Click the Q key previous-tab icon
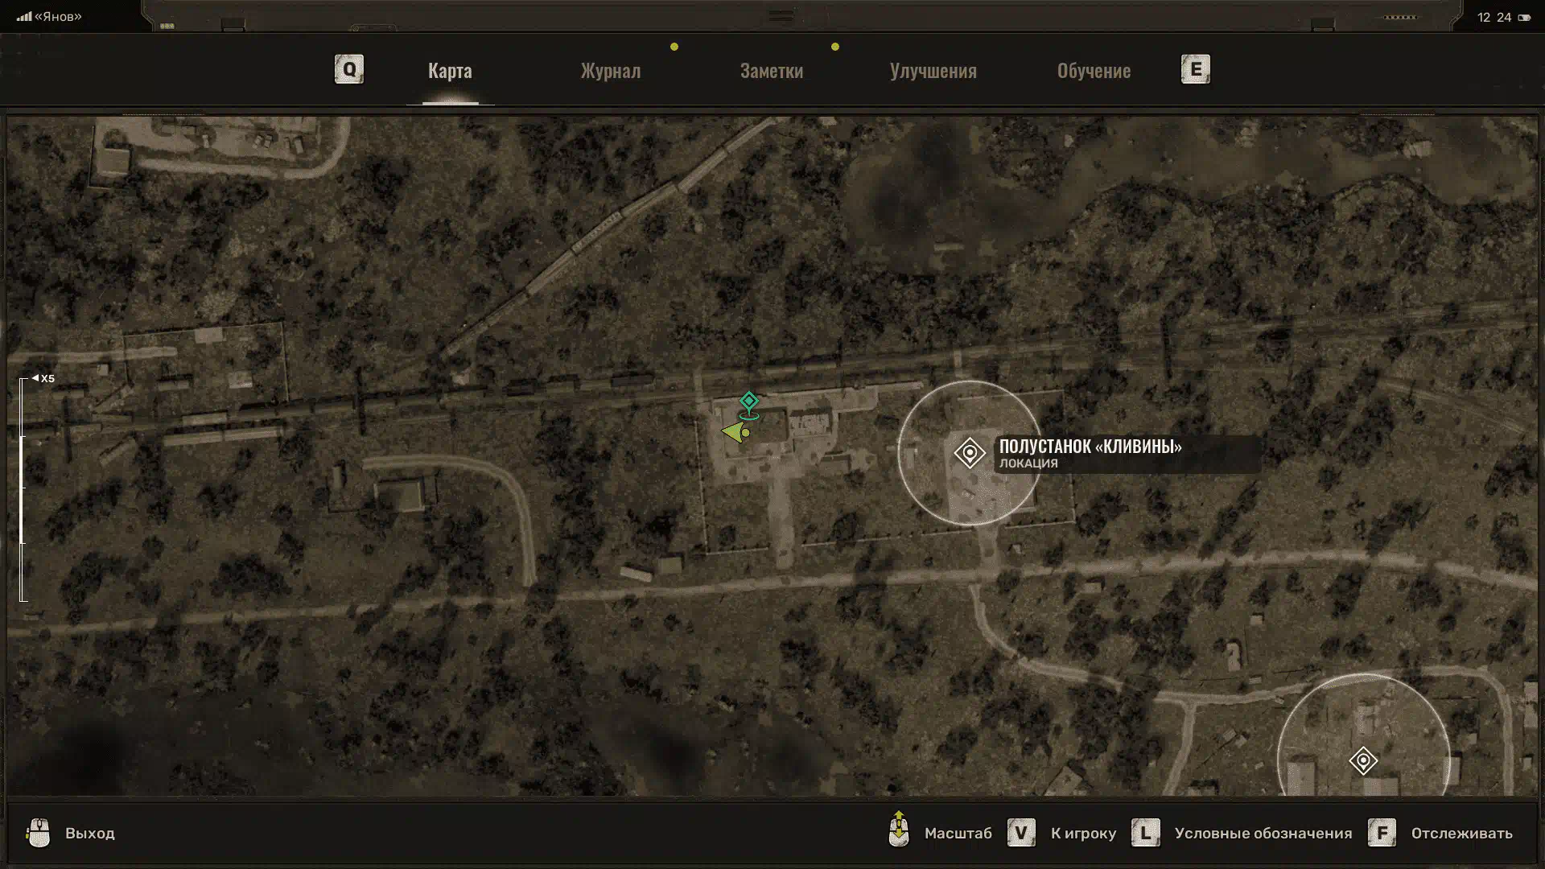The image size is (1545, 869). (x=349, y=69)
